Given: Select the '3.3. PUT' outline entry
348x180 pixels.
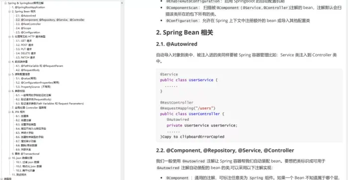Looking at the screenshot, I should pyautogui.click(x=24, y=49).
